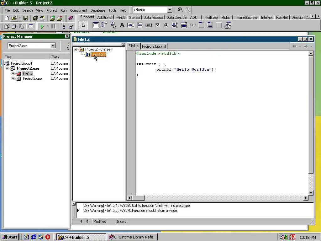Run the project with green arrow
321x241 pixels.
pyautogui.click(x=42, y=26)
